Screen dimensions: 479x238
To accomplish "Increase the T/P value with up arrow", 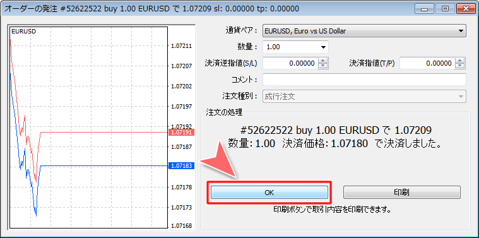I will [460, 61].
